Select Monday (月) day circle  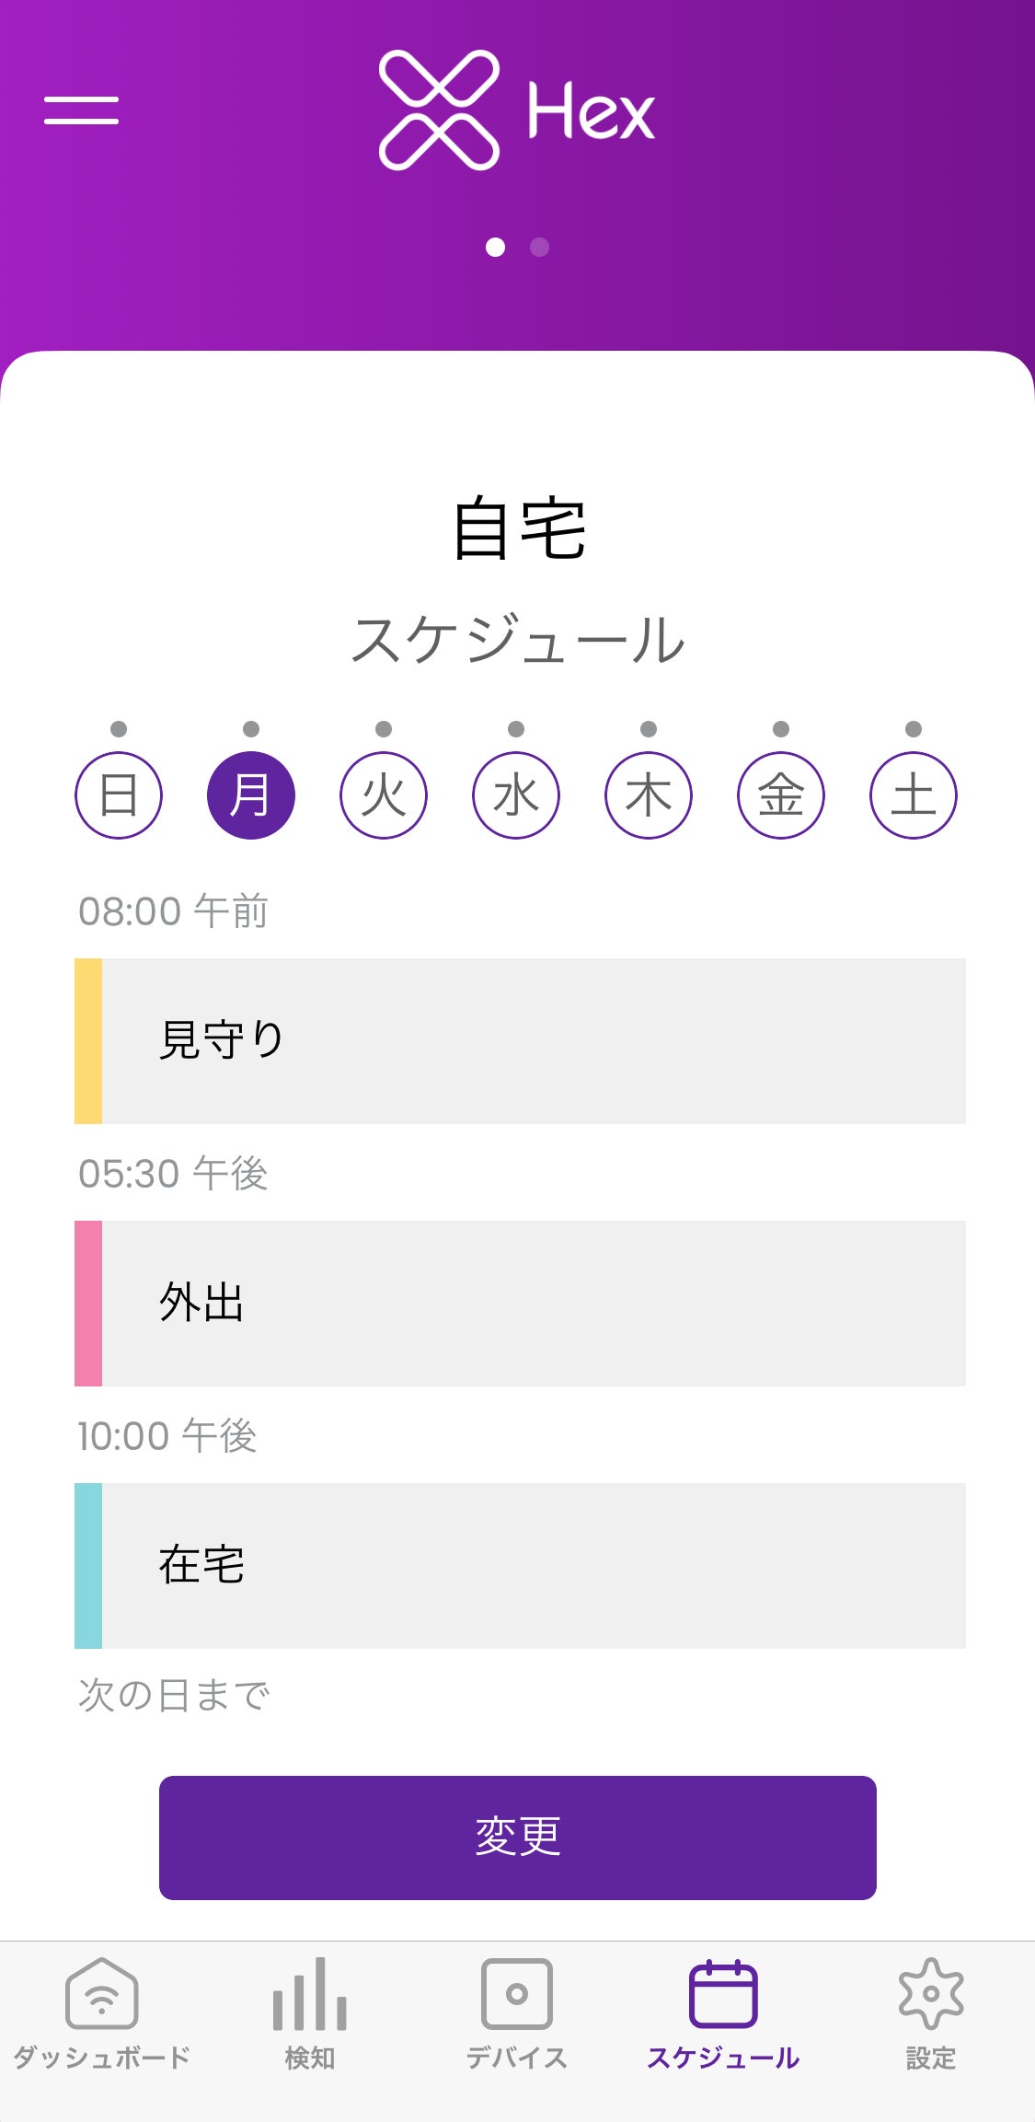coord(251,795)
